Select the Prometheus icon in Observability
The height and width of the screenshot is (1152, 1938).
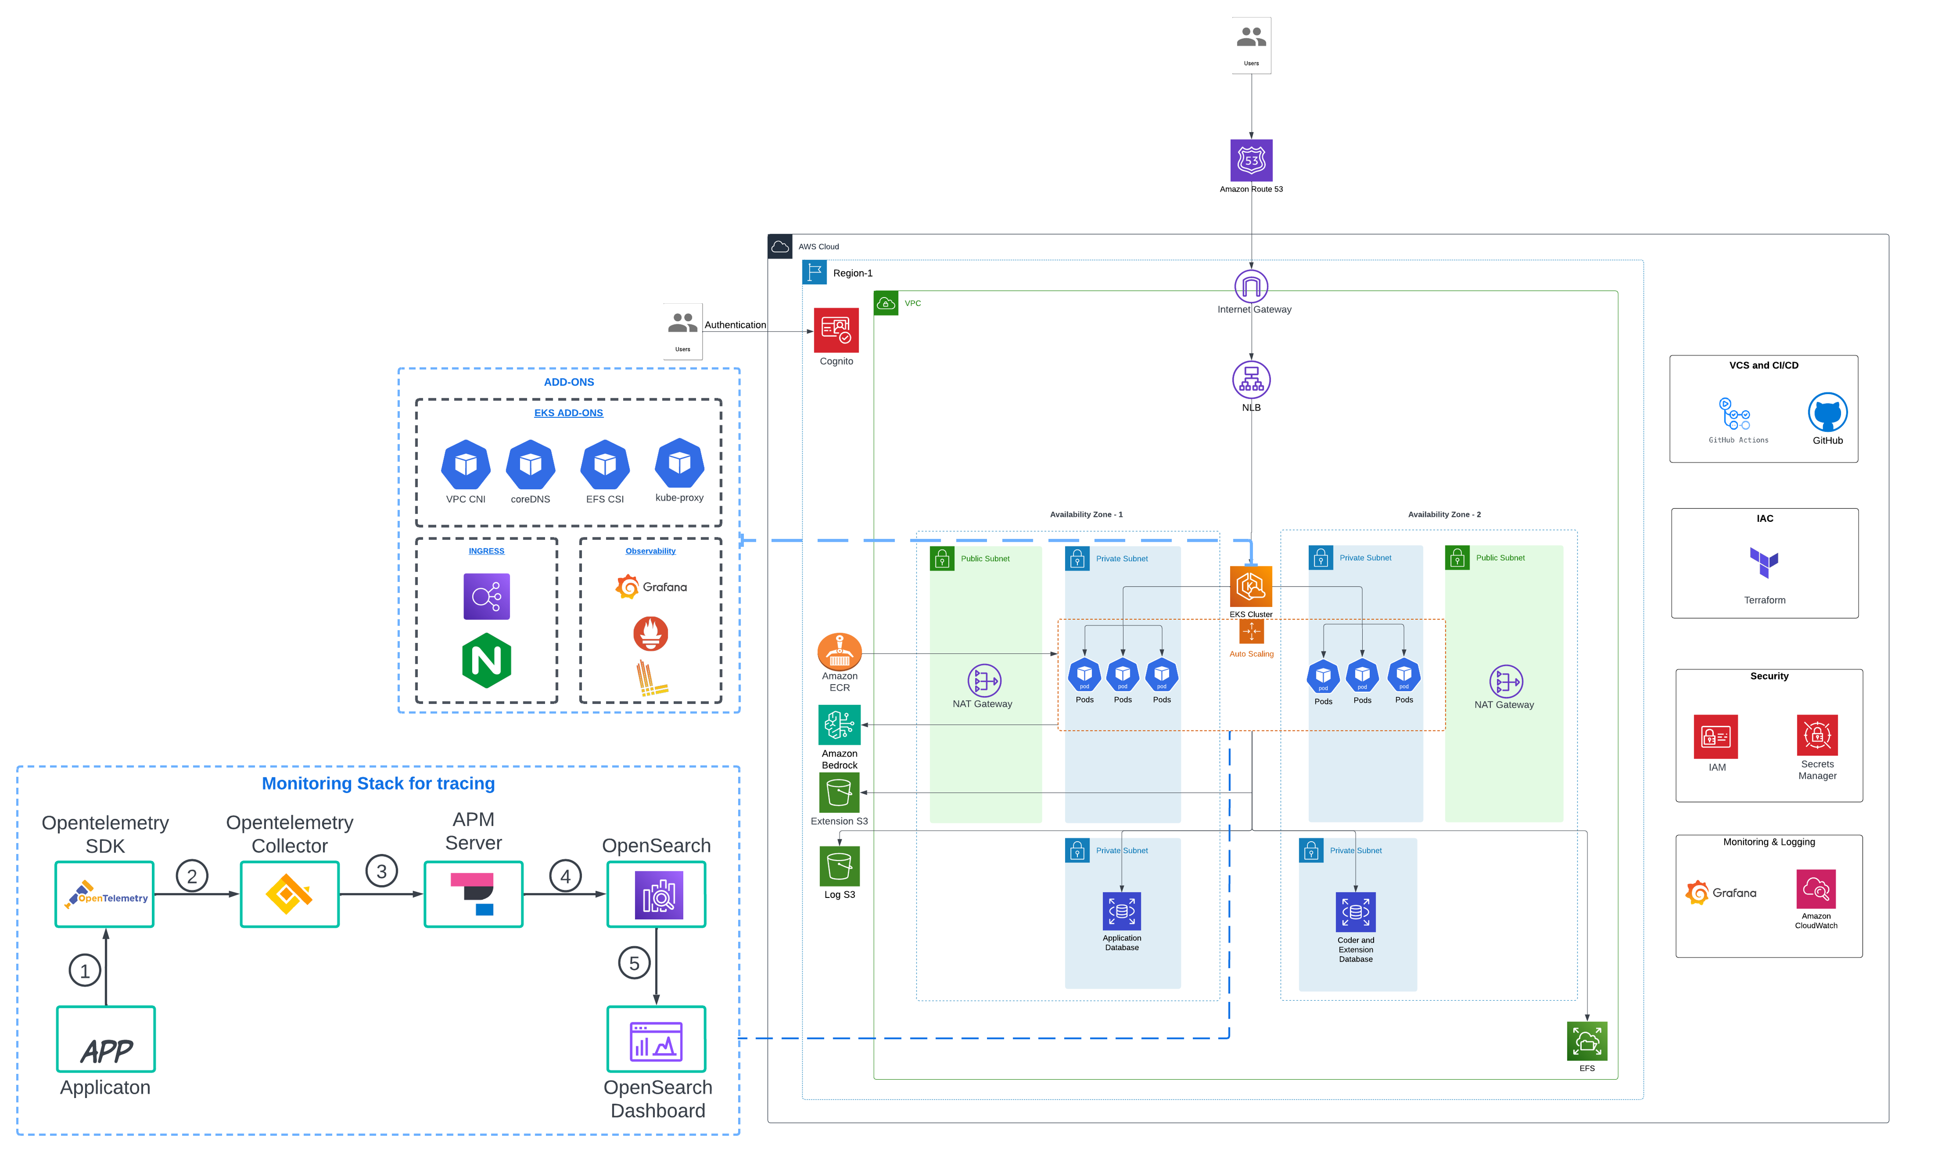[x=650, y=633]
